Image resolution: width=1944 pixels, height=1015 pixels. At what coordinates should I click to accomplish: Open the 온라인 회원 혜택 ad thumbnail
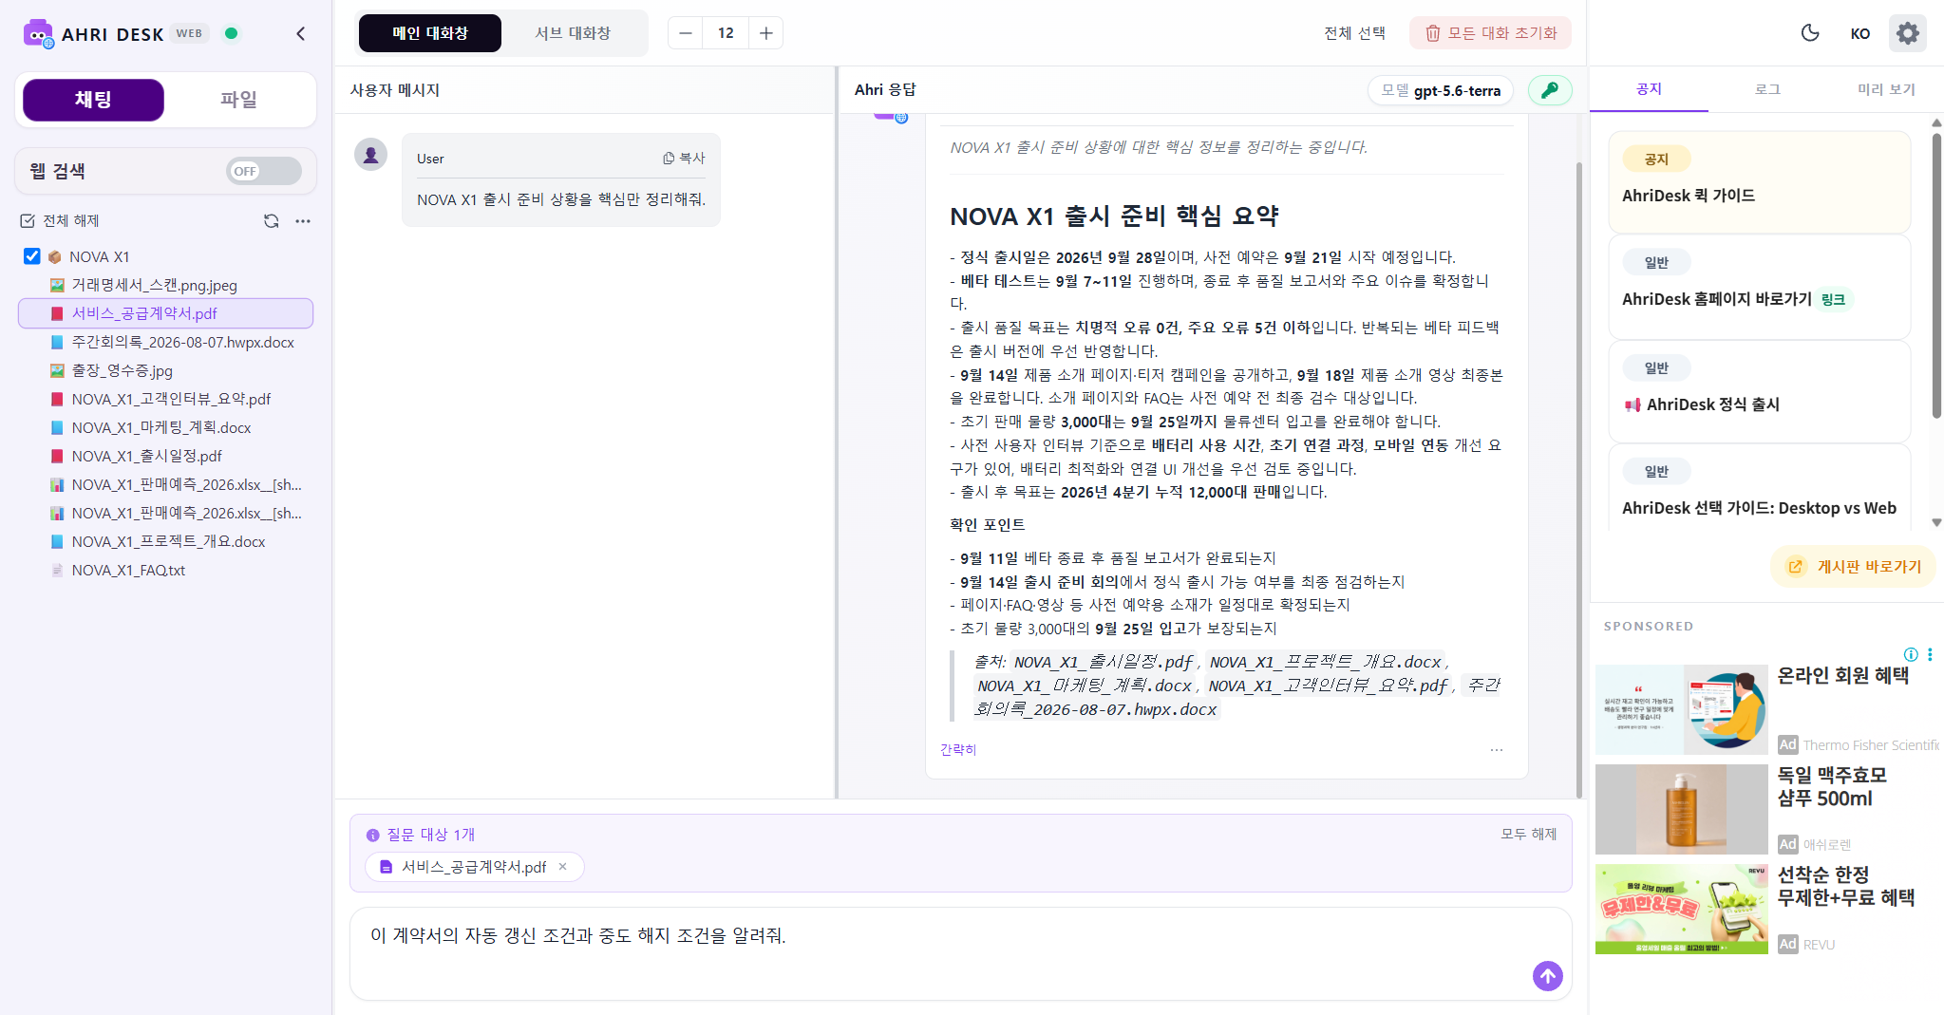1681,709
